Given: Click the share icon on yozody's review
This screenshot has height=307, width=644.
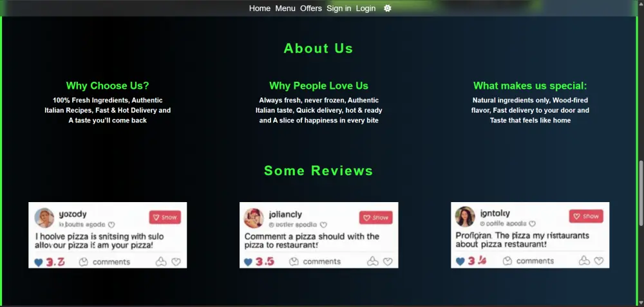Looking at the screenshot, I should [x=161, y=262].
